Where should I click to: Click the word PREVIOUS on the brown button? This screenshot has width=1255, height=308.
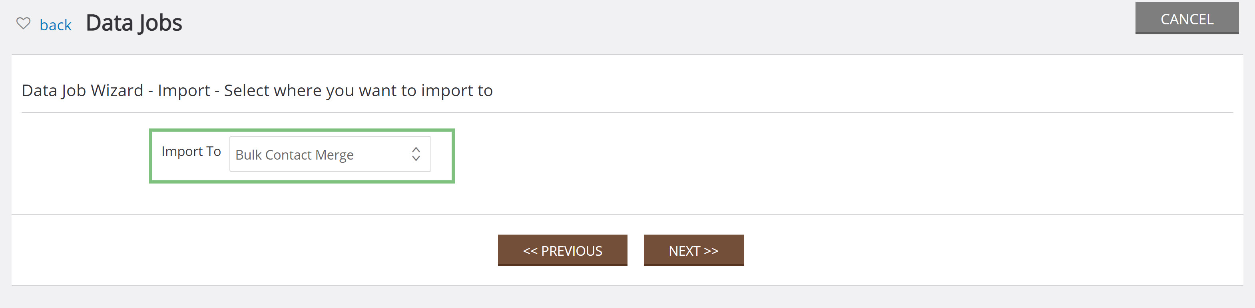572,251
